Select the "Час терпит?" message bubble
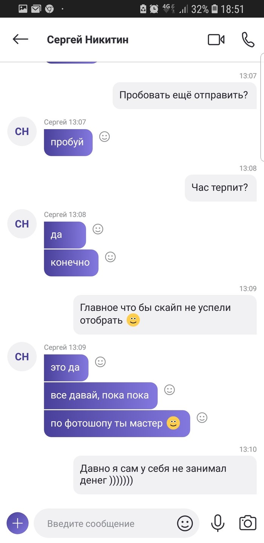This screenshot has width=264, height=543. click(x=221, y=187)
